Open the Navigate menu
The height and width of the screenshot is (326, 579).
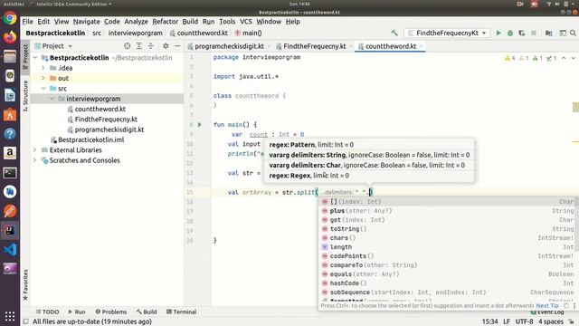(x=87, y=22)
